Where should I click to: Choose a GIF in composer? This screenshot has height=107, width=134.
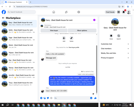pyautogui.click(x=51, y=98)
